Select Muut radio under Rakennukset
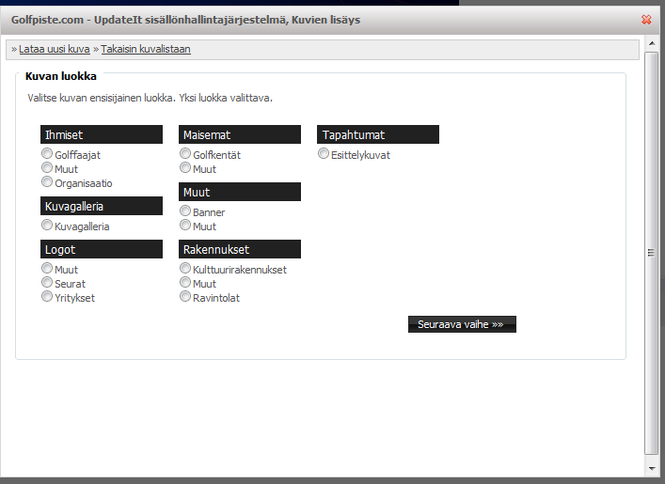Image resolution: width=665 pixels, height=484 pixels. click(x=185, y=282)
